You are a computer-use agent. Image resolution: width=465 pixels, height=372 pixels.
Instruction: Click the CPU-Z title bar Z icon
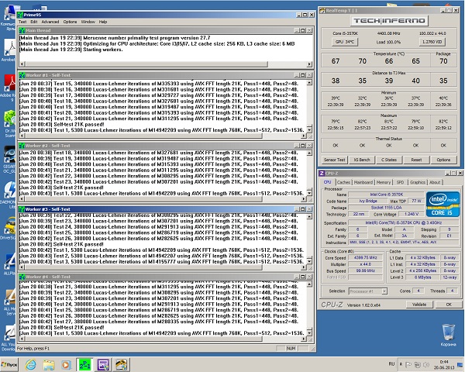[x=322, y=174]
